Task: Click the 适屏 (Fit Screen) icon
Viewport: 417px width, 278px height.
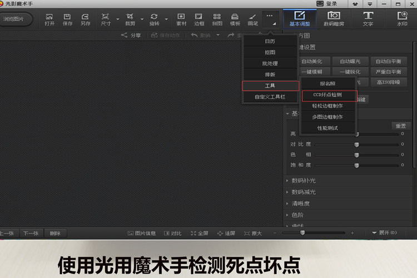Action: click(220, 234)
